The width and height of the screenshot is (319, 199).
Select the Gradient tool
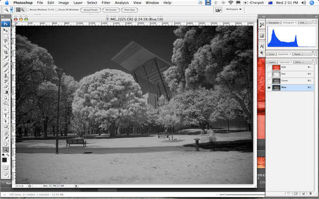[6, 92]
